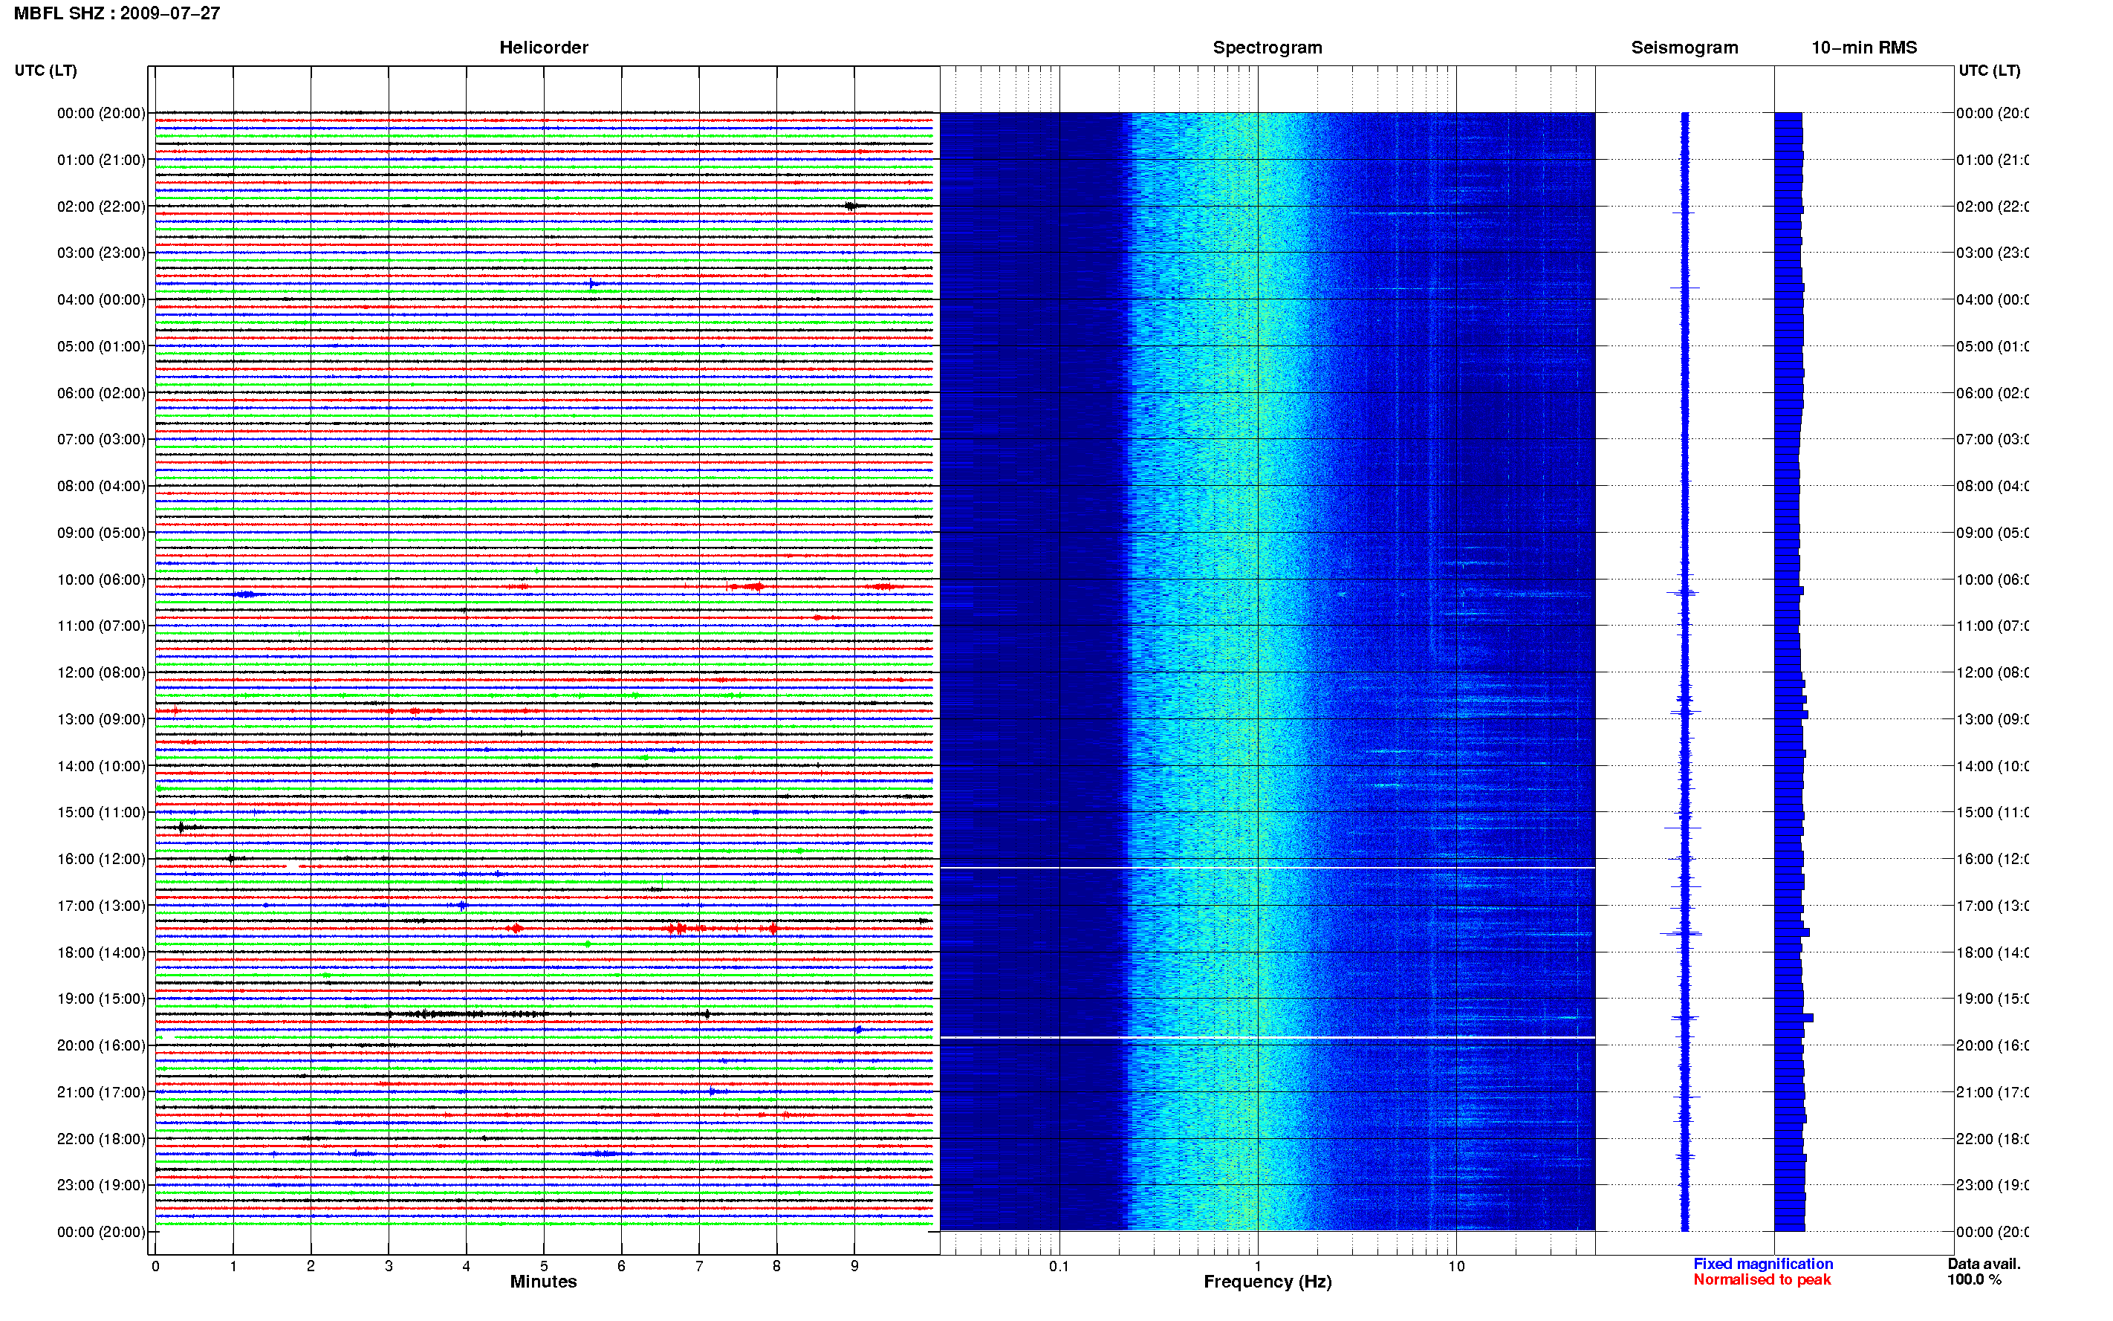Click the white data-gap line just after 16:00 in spectrogram
2113x1321 pixels.
pyautogui.click(x=1268, y=868)
